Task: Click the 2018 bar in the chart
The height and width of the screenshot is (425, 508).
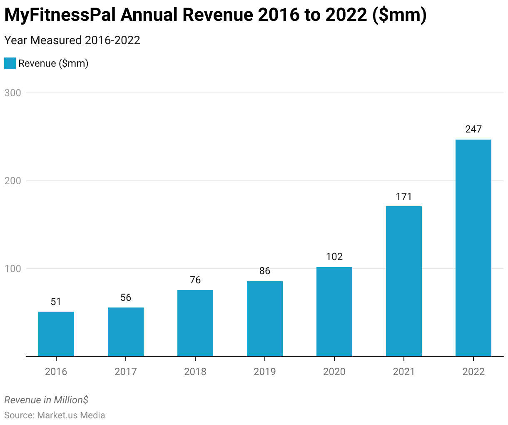Action: (x=195, y=323)
